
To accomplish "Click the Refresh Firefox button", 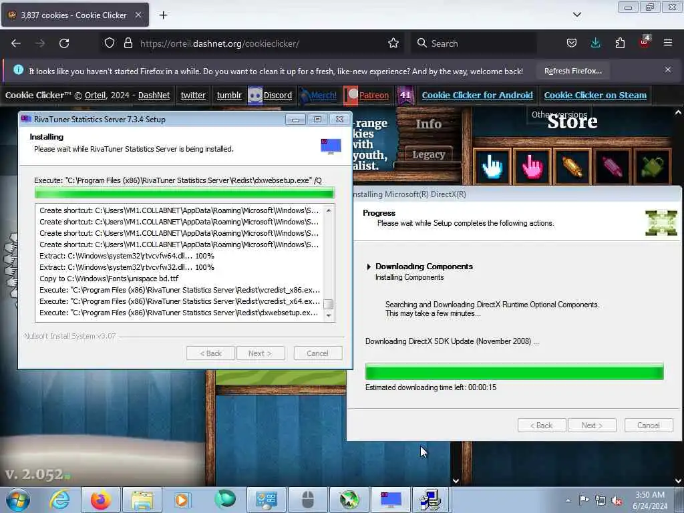I will pos(572,71).
